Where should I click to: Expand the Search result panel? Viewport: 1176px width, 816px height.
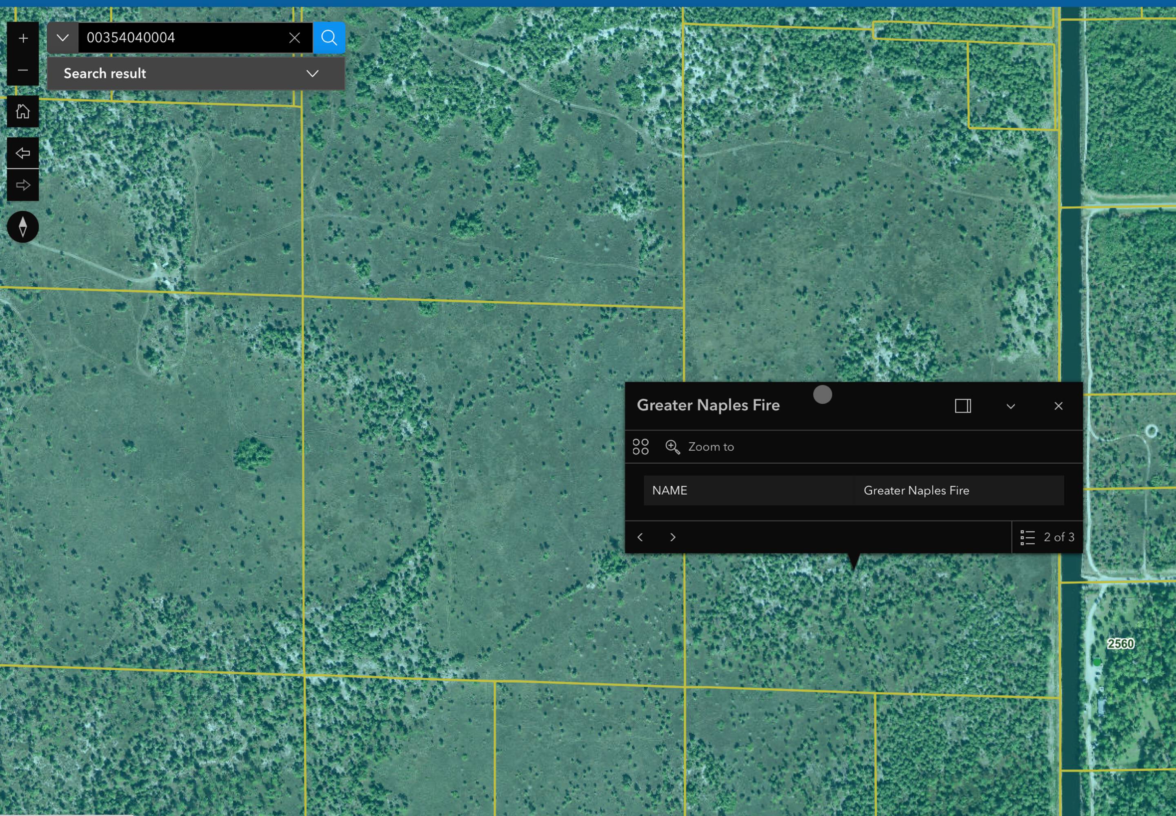pos(313,73)
